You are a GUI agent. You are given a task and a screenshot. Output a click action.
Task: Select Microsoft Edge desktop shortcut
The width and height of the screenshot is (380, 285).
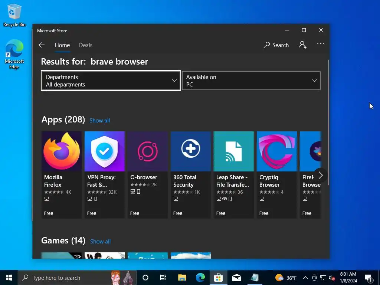(x=14, y=54)
